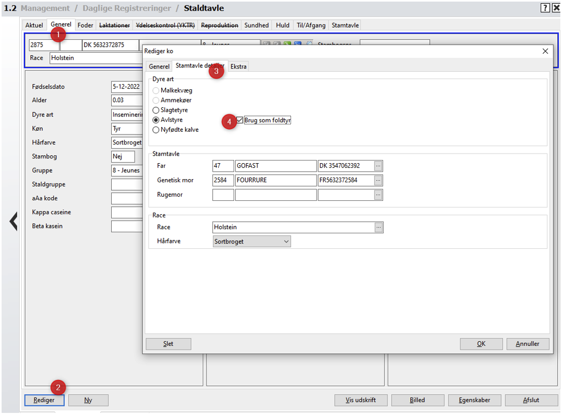The width and height of the screenshot is (563, 414).
Task: Open the browse button beside Race Holstein
Action: tap(378, 227)
